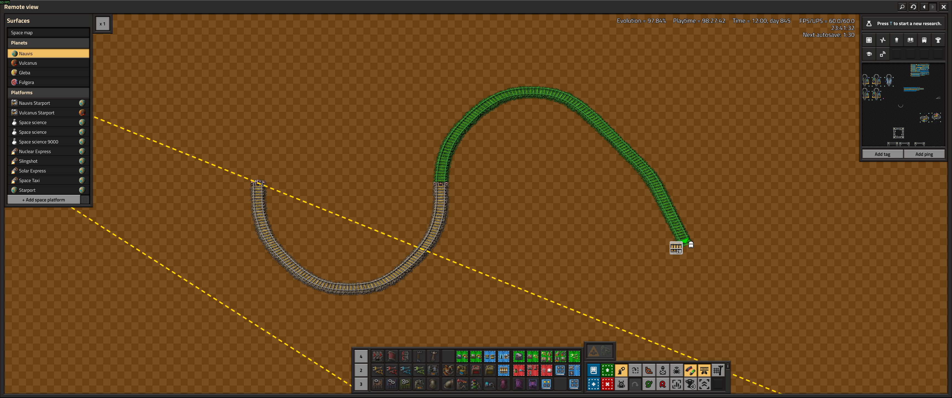The image size is (952, 398).
Task: Select express transport belt from quickbar
Action: pos(377,356)
